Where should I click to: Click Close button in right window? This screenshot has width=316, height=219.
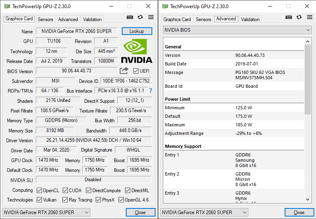point(299,212)
